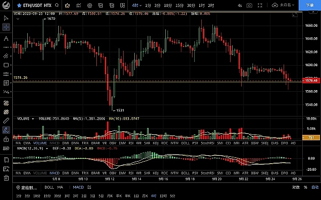The height and width of the screenshot is (200, 321).
Task: Toggle the lock drawings icon
Action: 6,139
